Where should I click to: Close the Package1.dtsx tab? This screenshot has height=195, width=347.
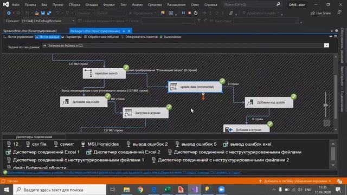129,31
